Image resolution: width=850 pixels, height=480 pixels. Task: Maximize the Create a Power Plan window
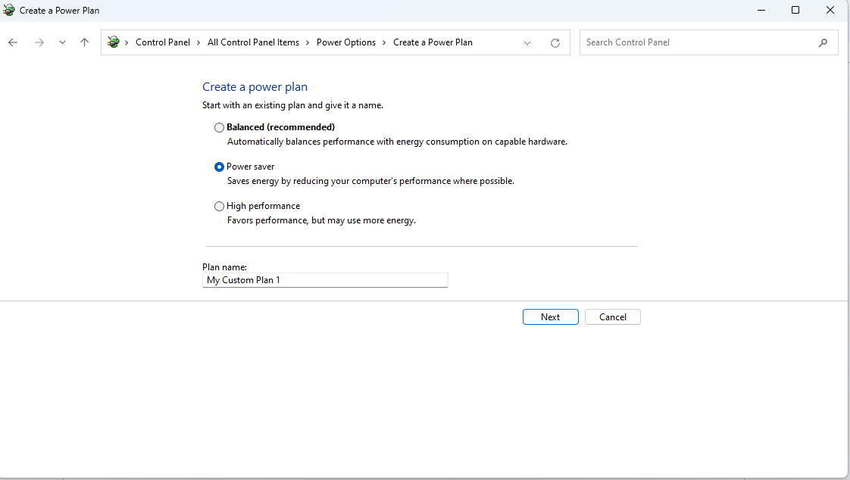795,11
